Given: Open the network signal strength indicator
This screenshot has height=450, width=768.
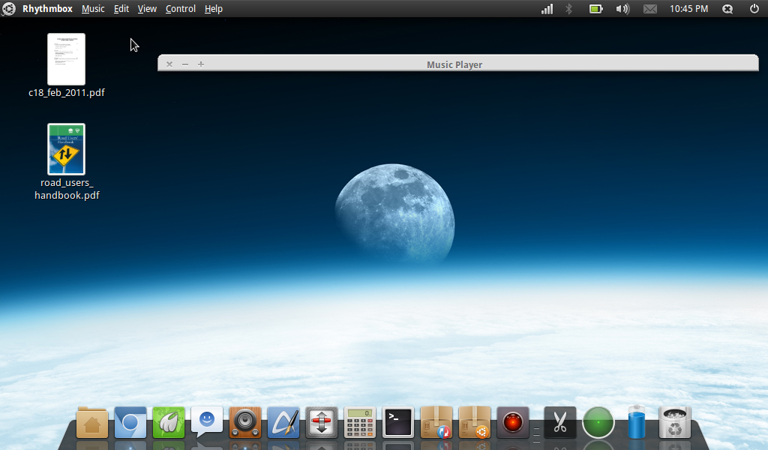Looking at the screenshot, I should (547, 9).
